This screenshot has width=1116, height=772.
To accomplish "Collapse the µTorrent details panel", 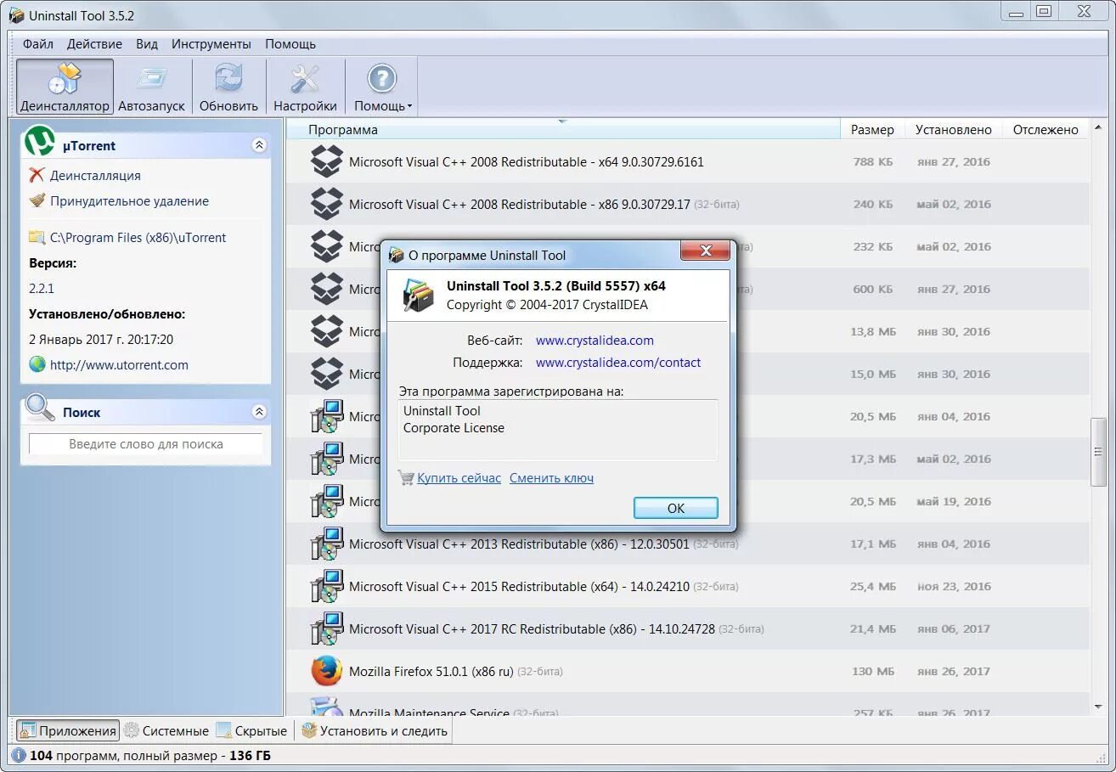I will pos(259,145).
